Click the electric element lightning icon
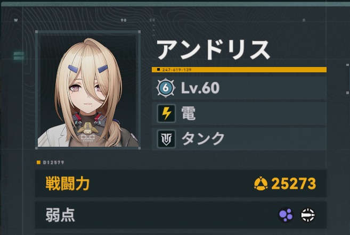This screenshot has height=235, width=350. pyautogui.click(x=166, y=113)
